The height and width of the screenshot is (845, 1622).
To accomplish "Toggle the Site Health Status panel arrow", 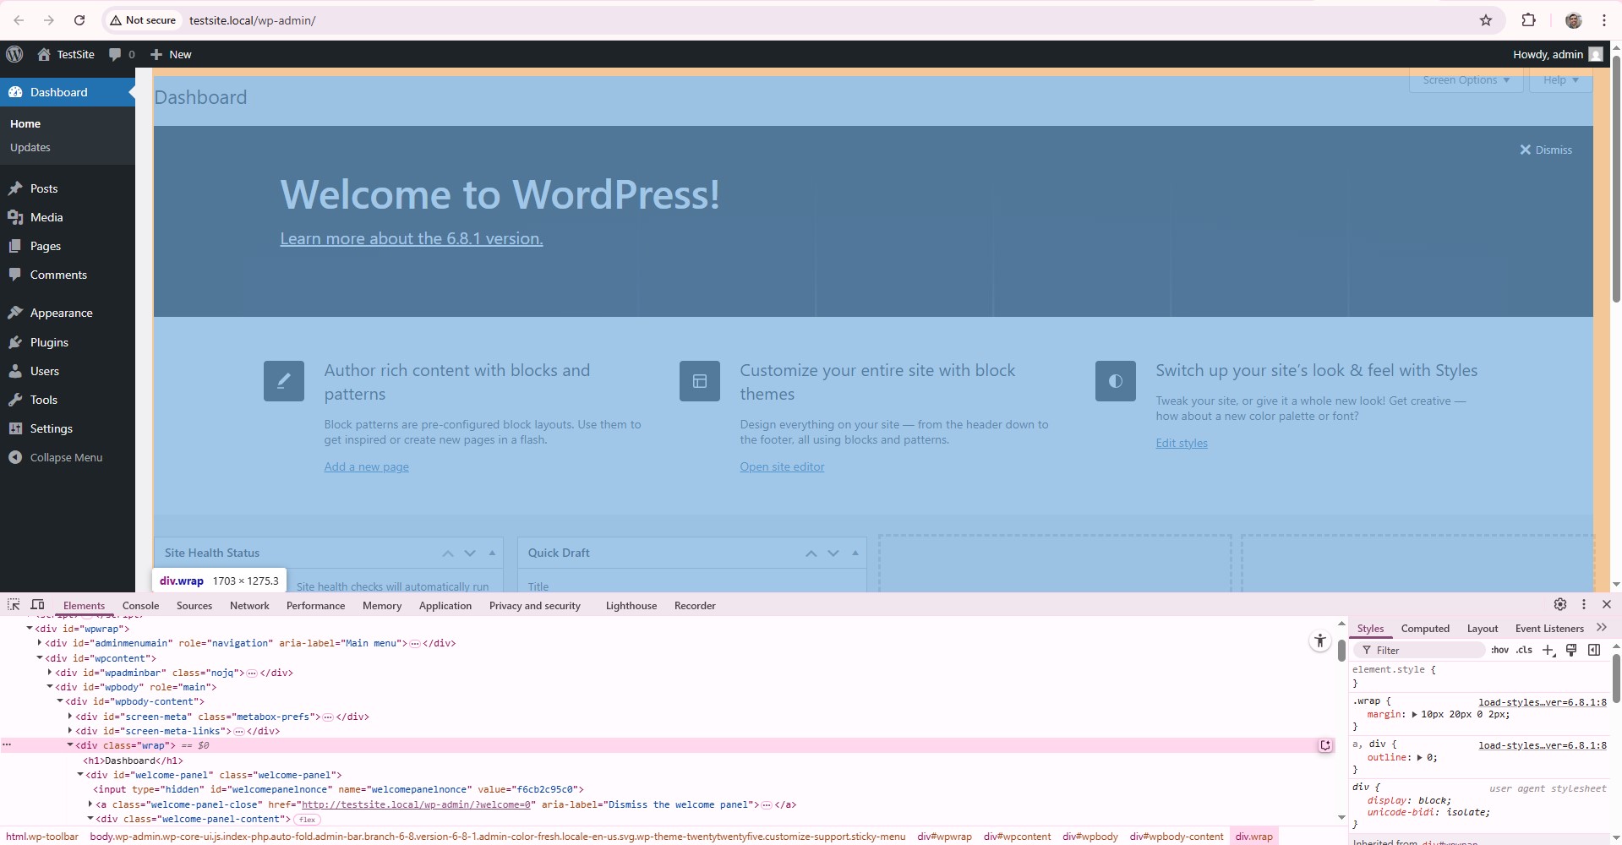I will click(492, 553).
